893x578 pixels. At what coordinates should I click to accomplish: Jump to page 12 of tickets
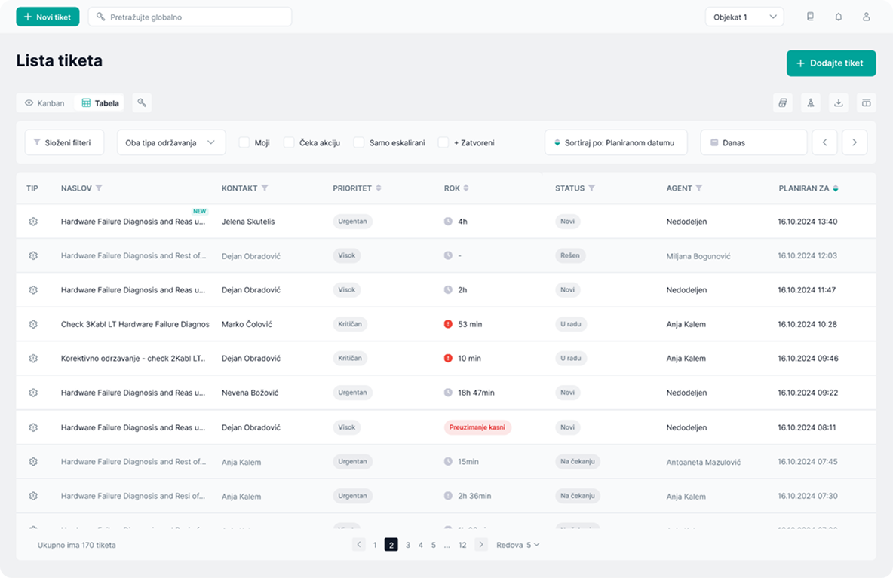462,545
